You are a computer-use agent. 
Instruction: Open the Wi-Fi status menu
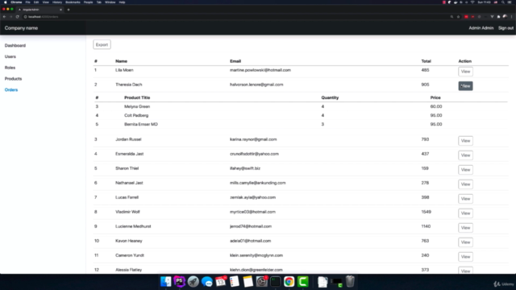click(472, 2)
